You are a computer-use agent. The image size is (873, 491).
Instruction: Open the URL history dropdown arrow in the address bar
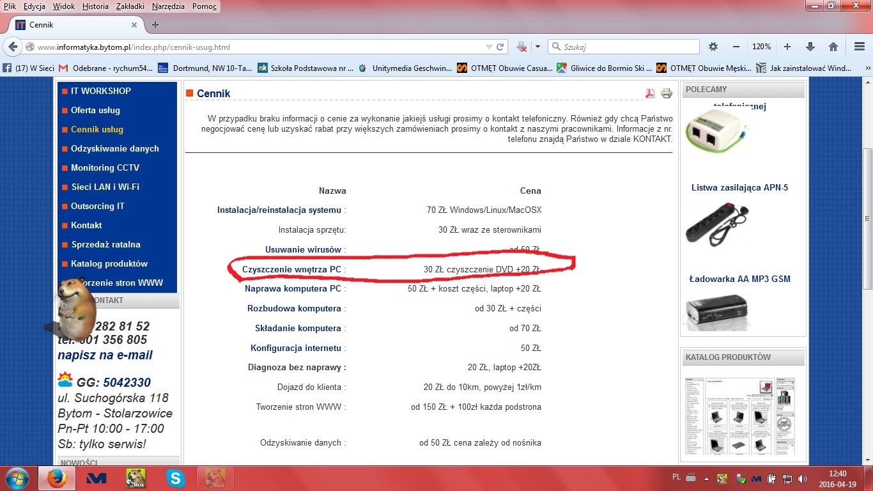[x=489, y=47]
